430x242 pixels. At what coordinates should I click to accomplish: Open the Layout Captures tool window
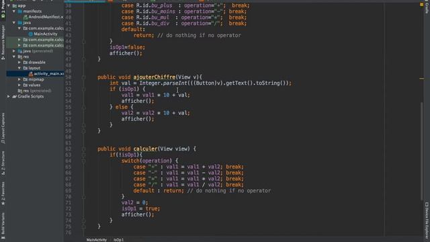point(3,128)
